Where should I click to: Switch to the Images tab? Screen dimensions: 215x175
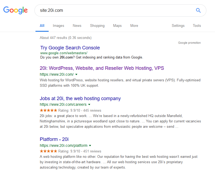(58, 25)
